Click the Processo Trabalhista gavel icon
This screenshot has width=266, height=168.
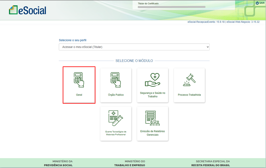click(189, 80)
